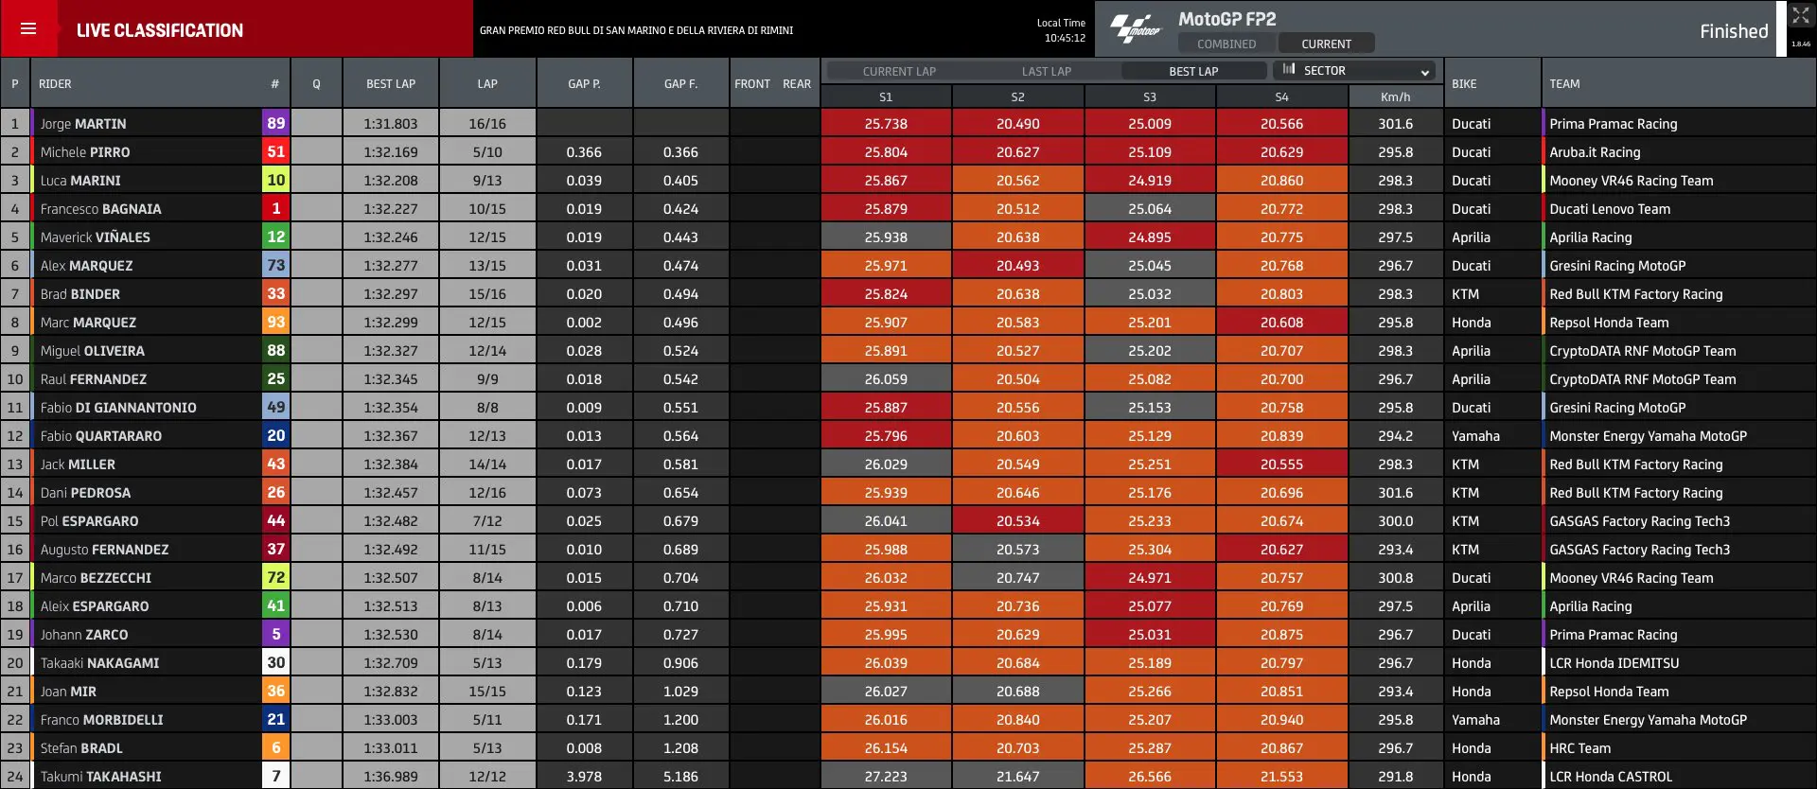1817x789 pixels.
Task: Select rider Fabio QUARTARARO
Action: [100, 436]
